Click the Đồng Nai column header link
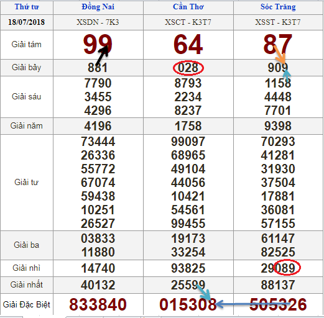Screen dimensions: 324x318 [x=98, y=7]
